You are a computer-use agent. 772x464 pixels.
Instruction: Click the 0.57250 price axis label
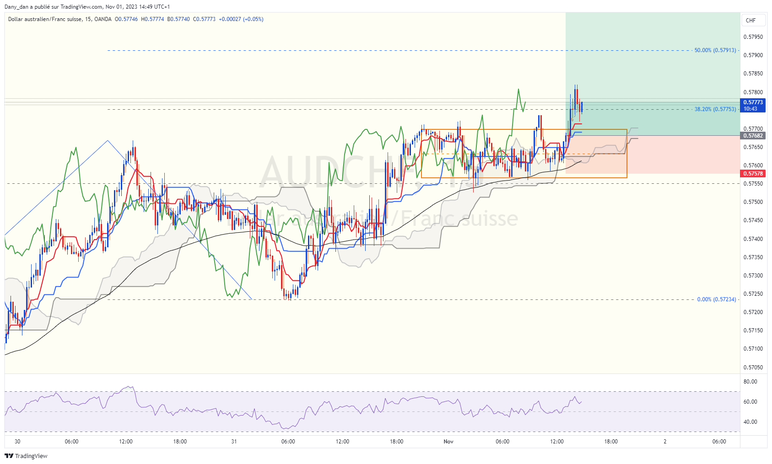point(753,294)
